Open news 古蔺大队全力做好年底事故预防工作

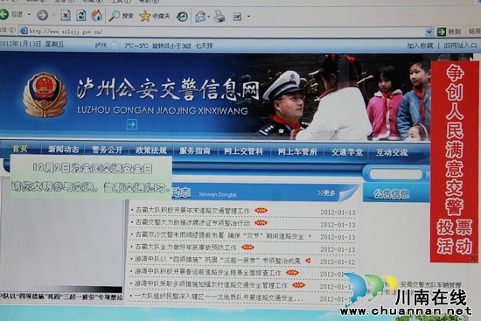coord(186,247)
